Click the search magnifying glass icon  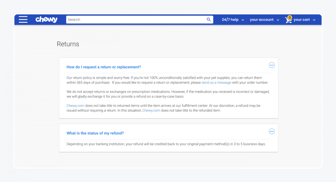(209, 20)
